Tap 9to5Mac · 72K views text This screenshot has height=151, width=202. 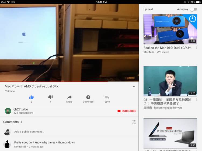click(156, 52)
